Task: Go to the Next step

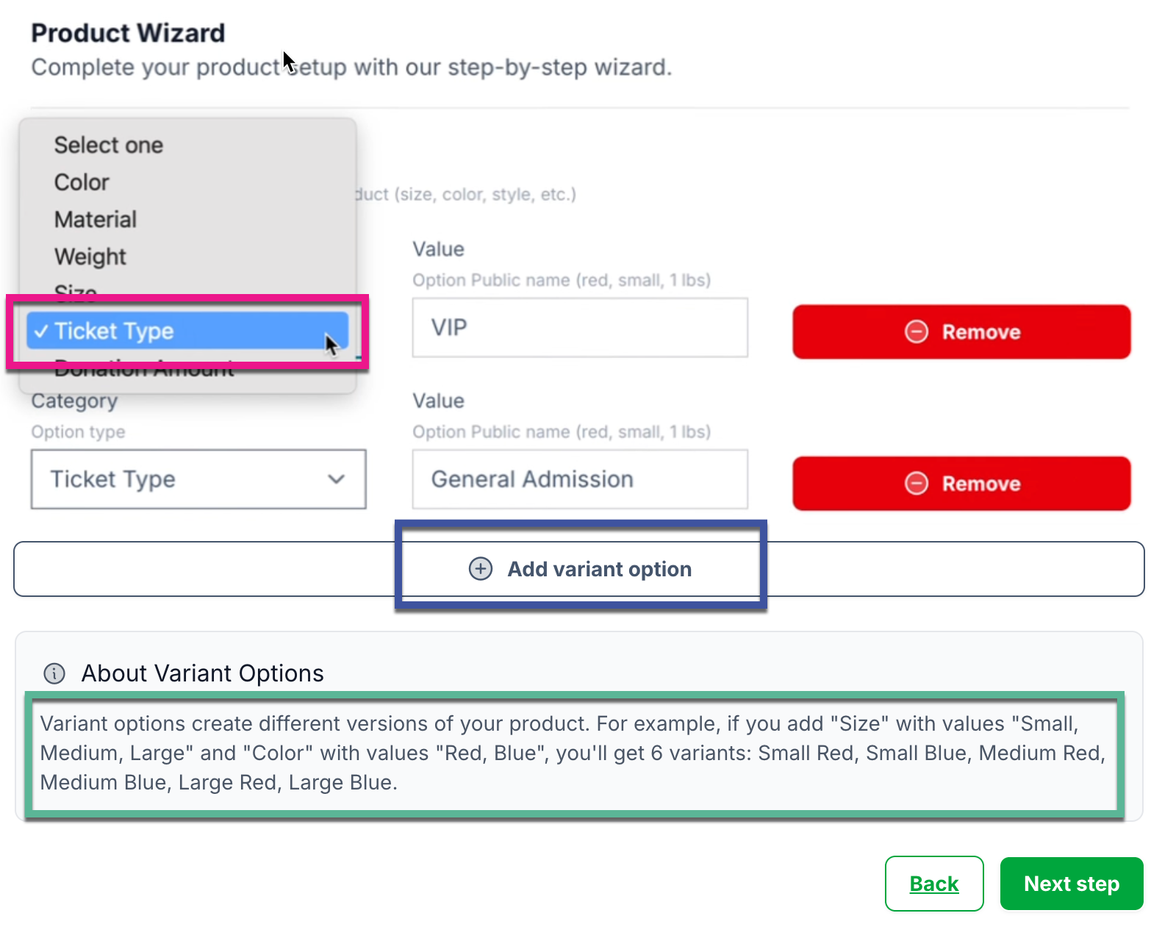Action: [1072, 884]
